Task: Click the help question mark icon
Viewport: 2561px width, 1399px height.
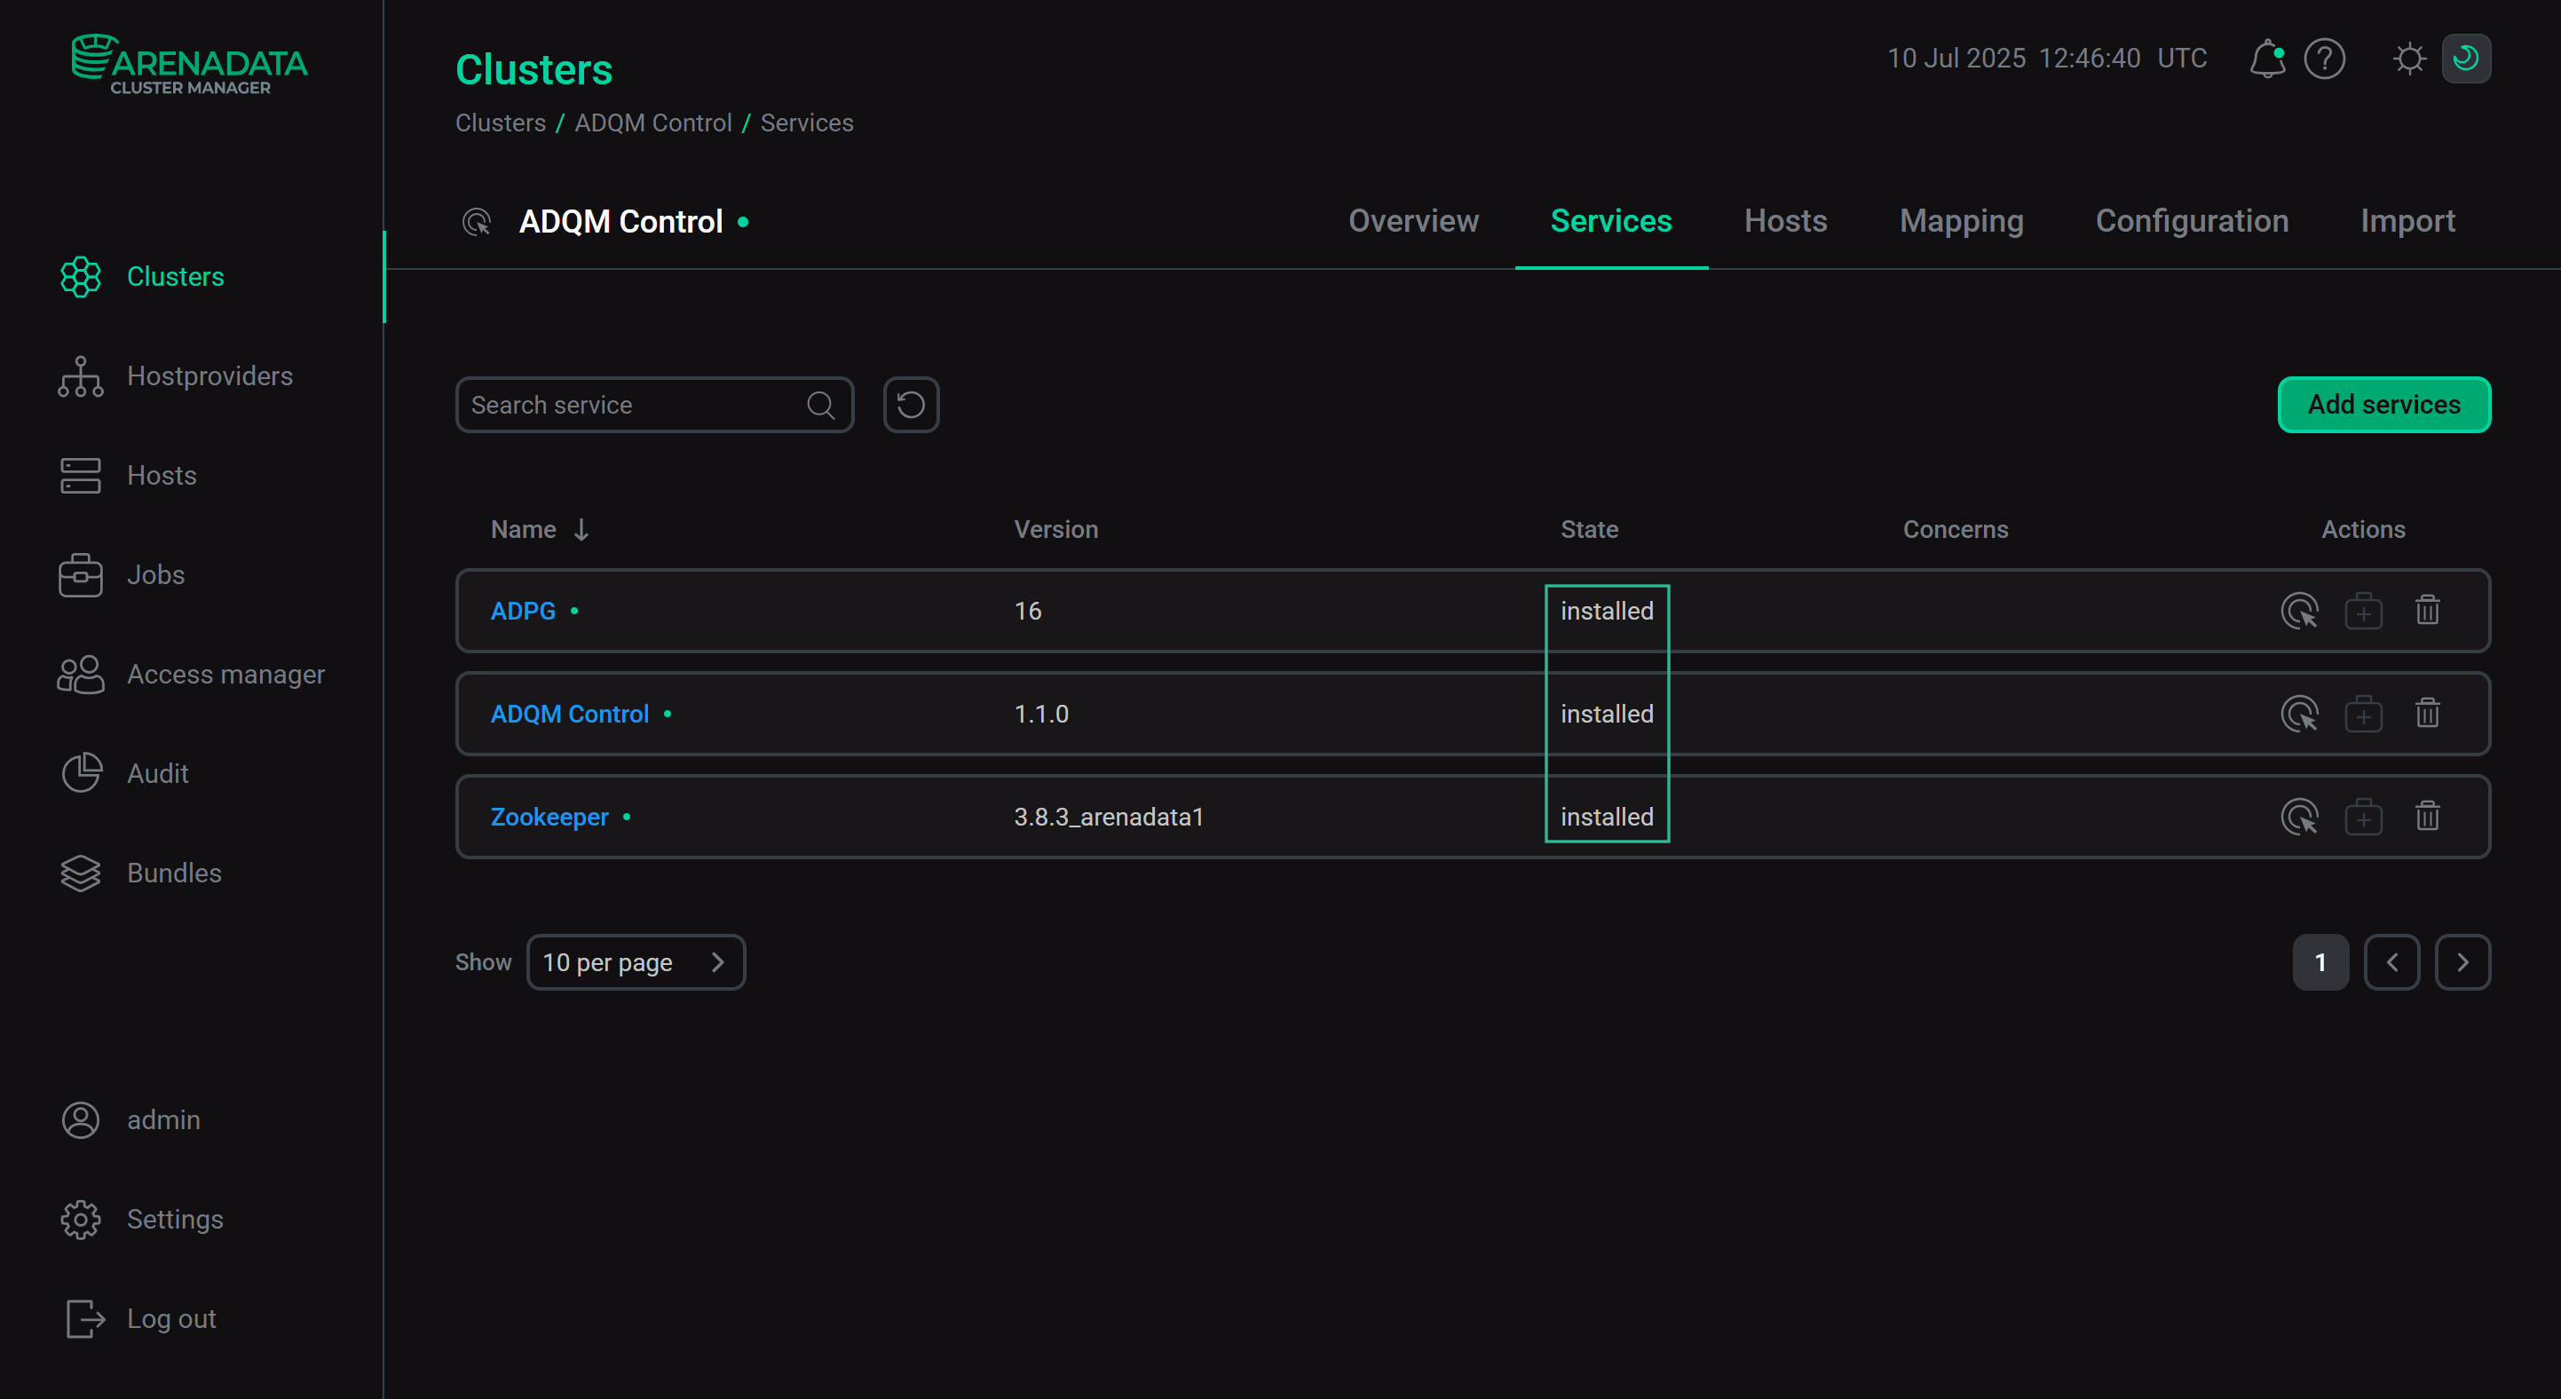Action: [2324, 59]
